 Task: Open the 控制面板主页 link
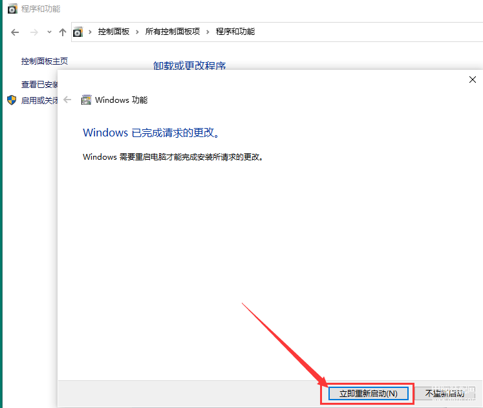pyautogui.click(x=45, y=61)
